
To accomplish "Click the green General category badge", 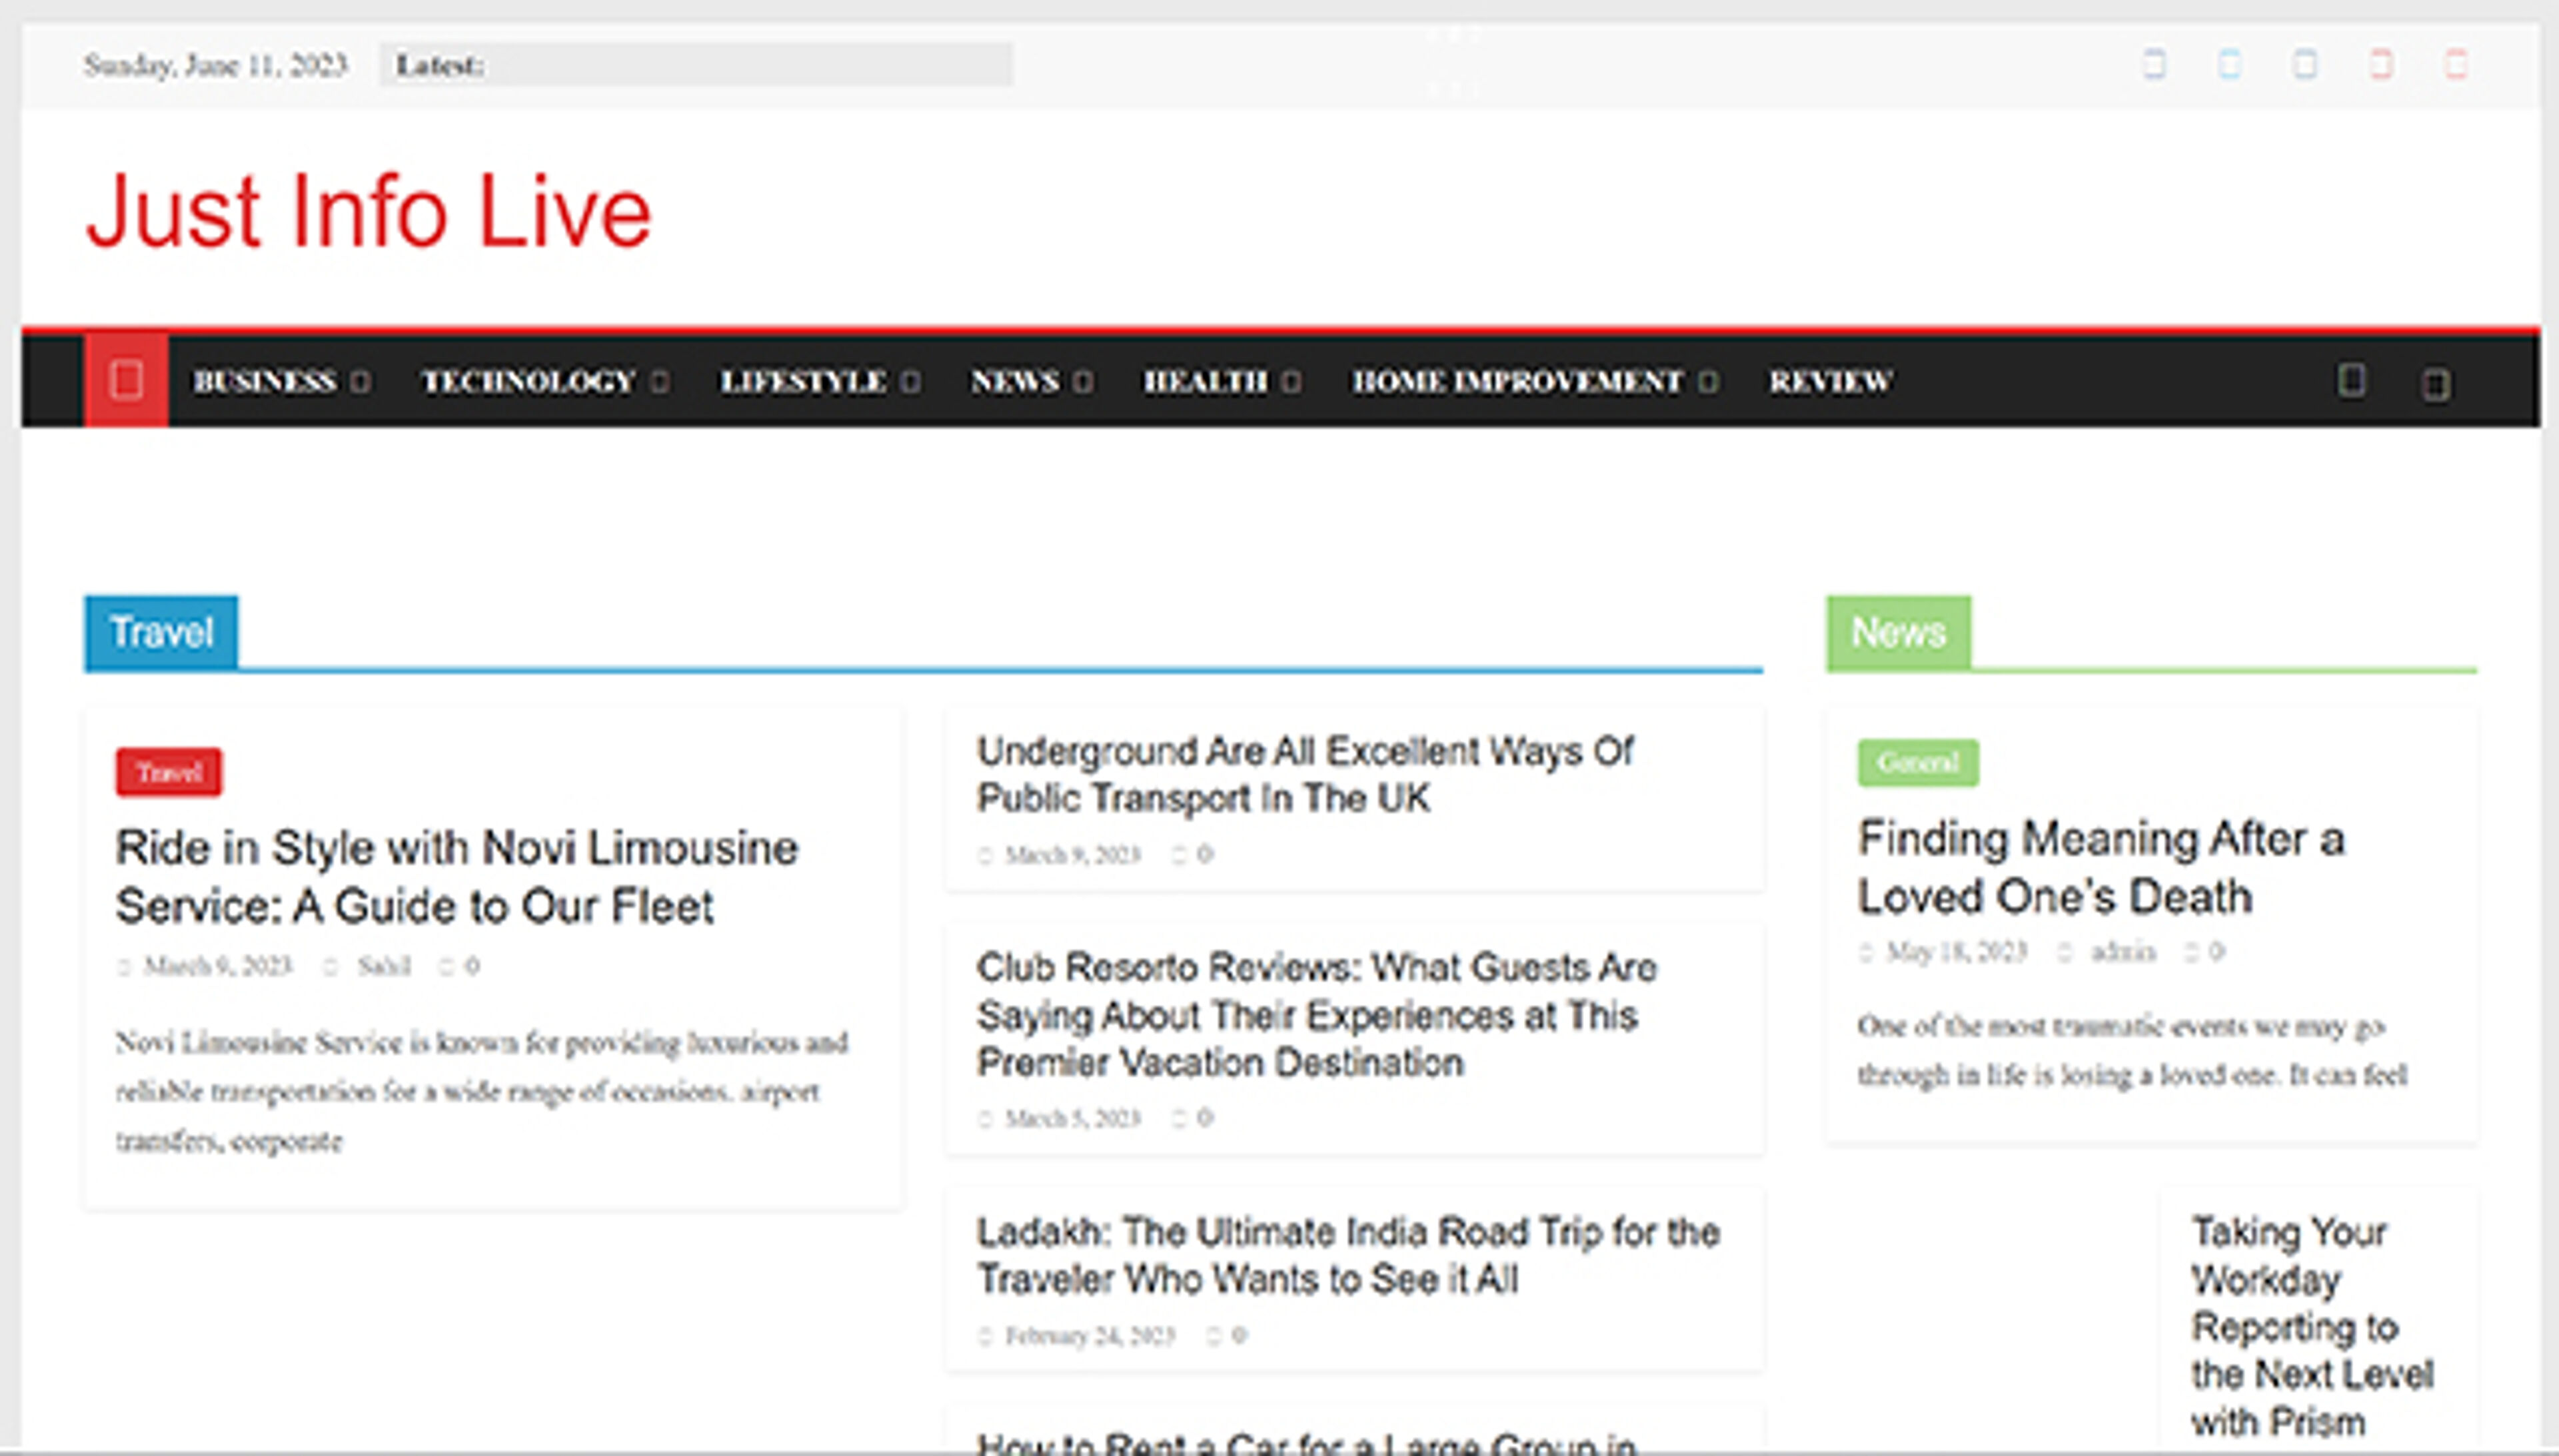I will (1917, 763).
